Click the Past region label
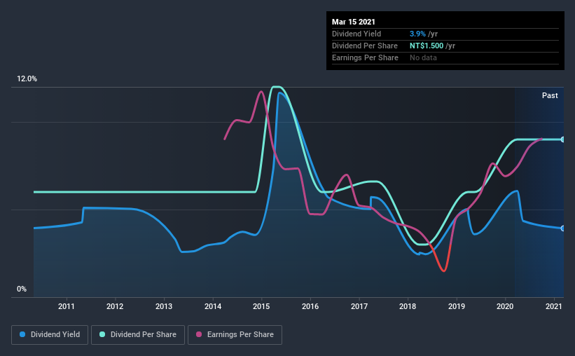Viewport: 575px width, 356px height. tap(550, 95)
